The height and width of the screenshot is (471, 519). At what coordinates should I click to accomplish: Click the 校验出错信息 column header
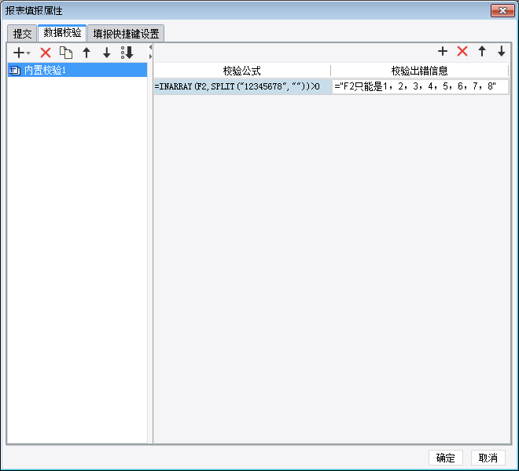(x=419, y=71)
